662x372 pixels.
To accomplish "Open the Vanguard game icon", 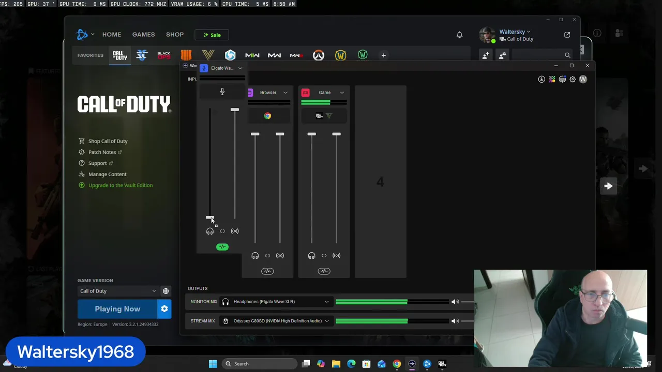I will click(x=208, y=55).
